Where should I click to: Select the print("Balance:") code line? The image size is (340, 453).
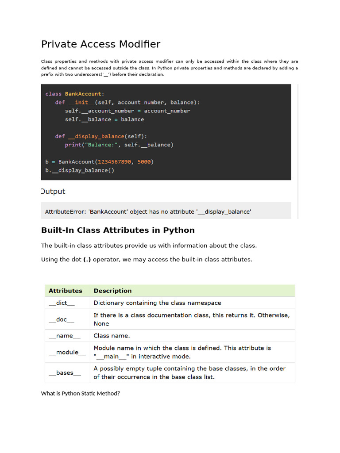coord(119,145)
